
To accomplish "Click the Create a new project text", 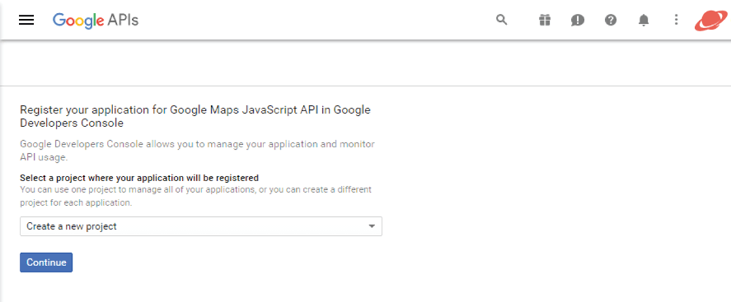I will click(x=72, y=226).
